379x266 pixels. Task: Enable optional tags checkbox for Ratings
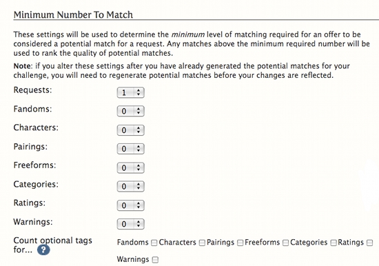369,243
